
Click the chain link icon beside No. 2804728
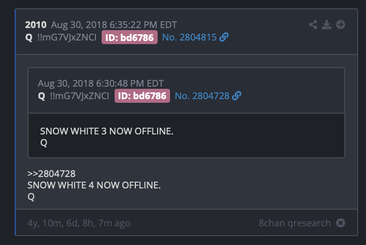pyautogui.click(x=237, y=96)
